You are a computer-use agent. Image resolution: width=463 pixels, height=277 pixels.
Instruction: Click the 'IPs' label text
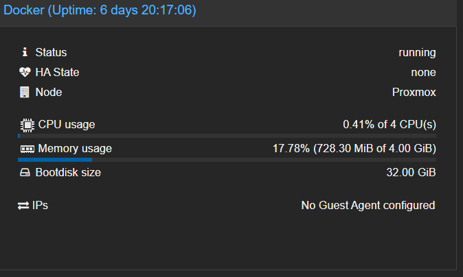40,205
